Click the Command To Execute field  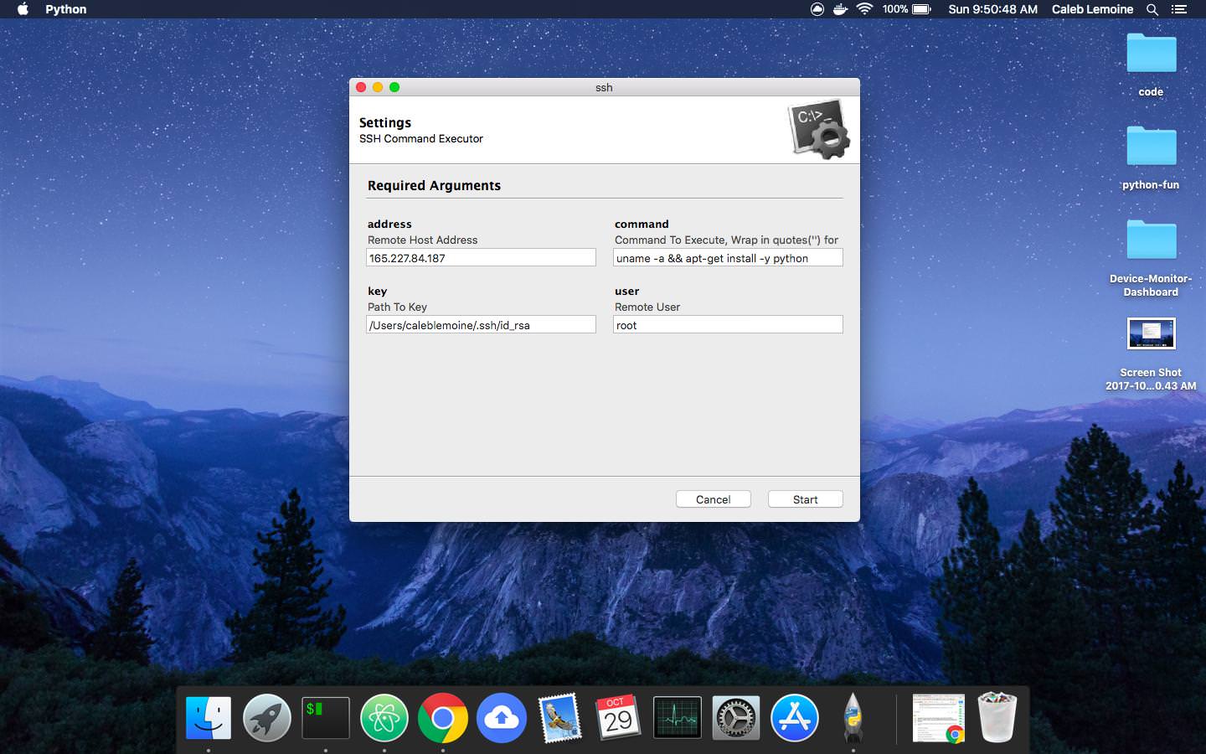(728, 257)
